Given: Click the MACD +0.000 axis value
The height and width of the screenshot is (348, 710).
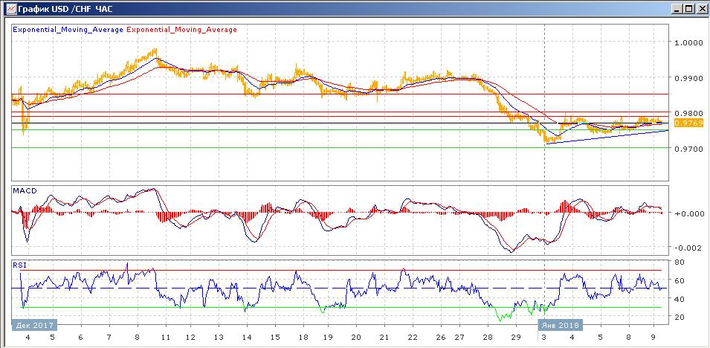Looking at the screenshot, I should (x=689, y=213).
